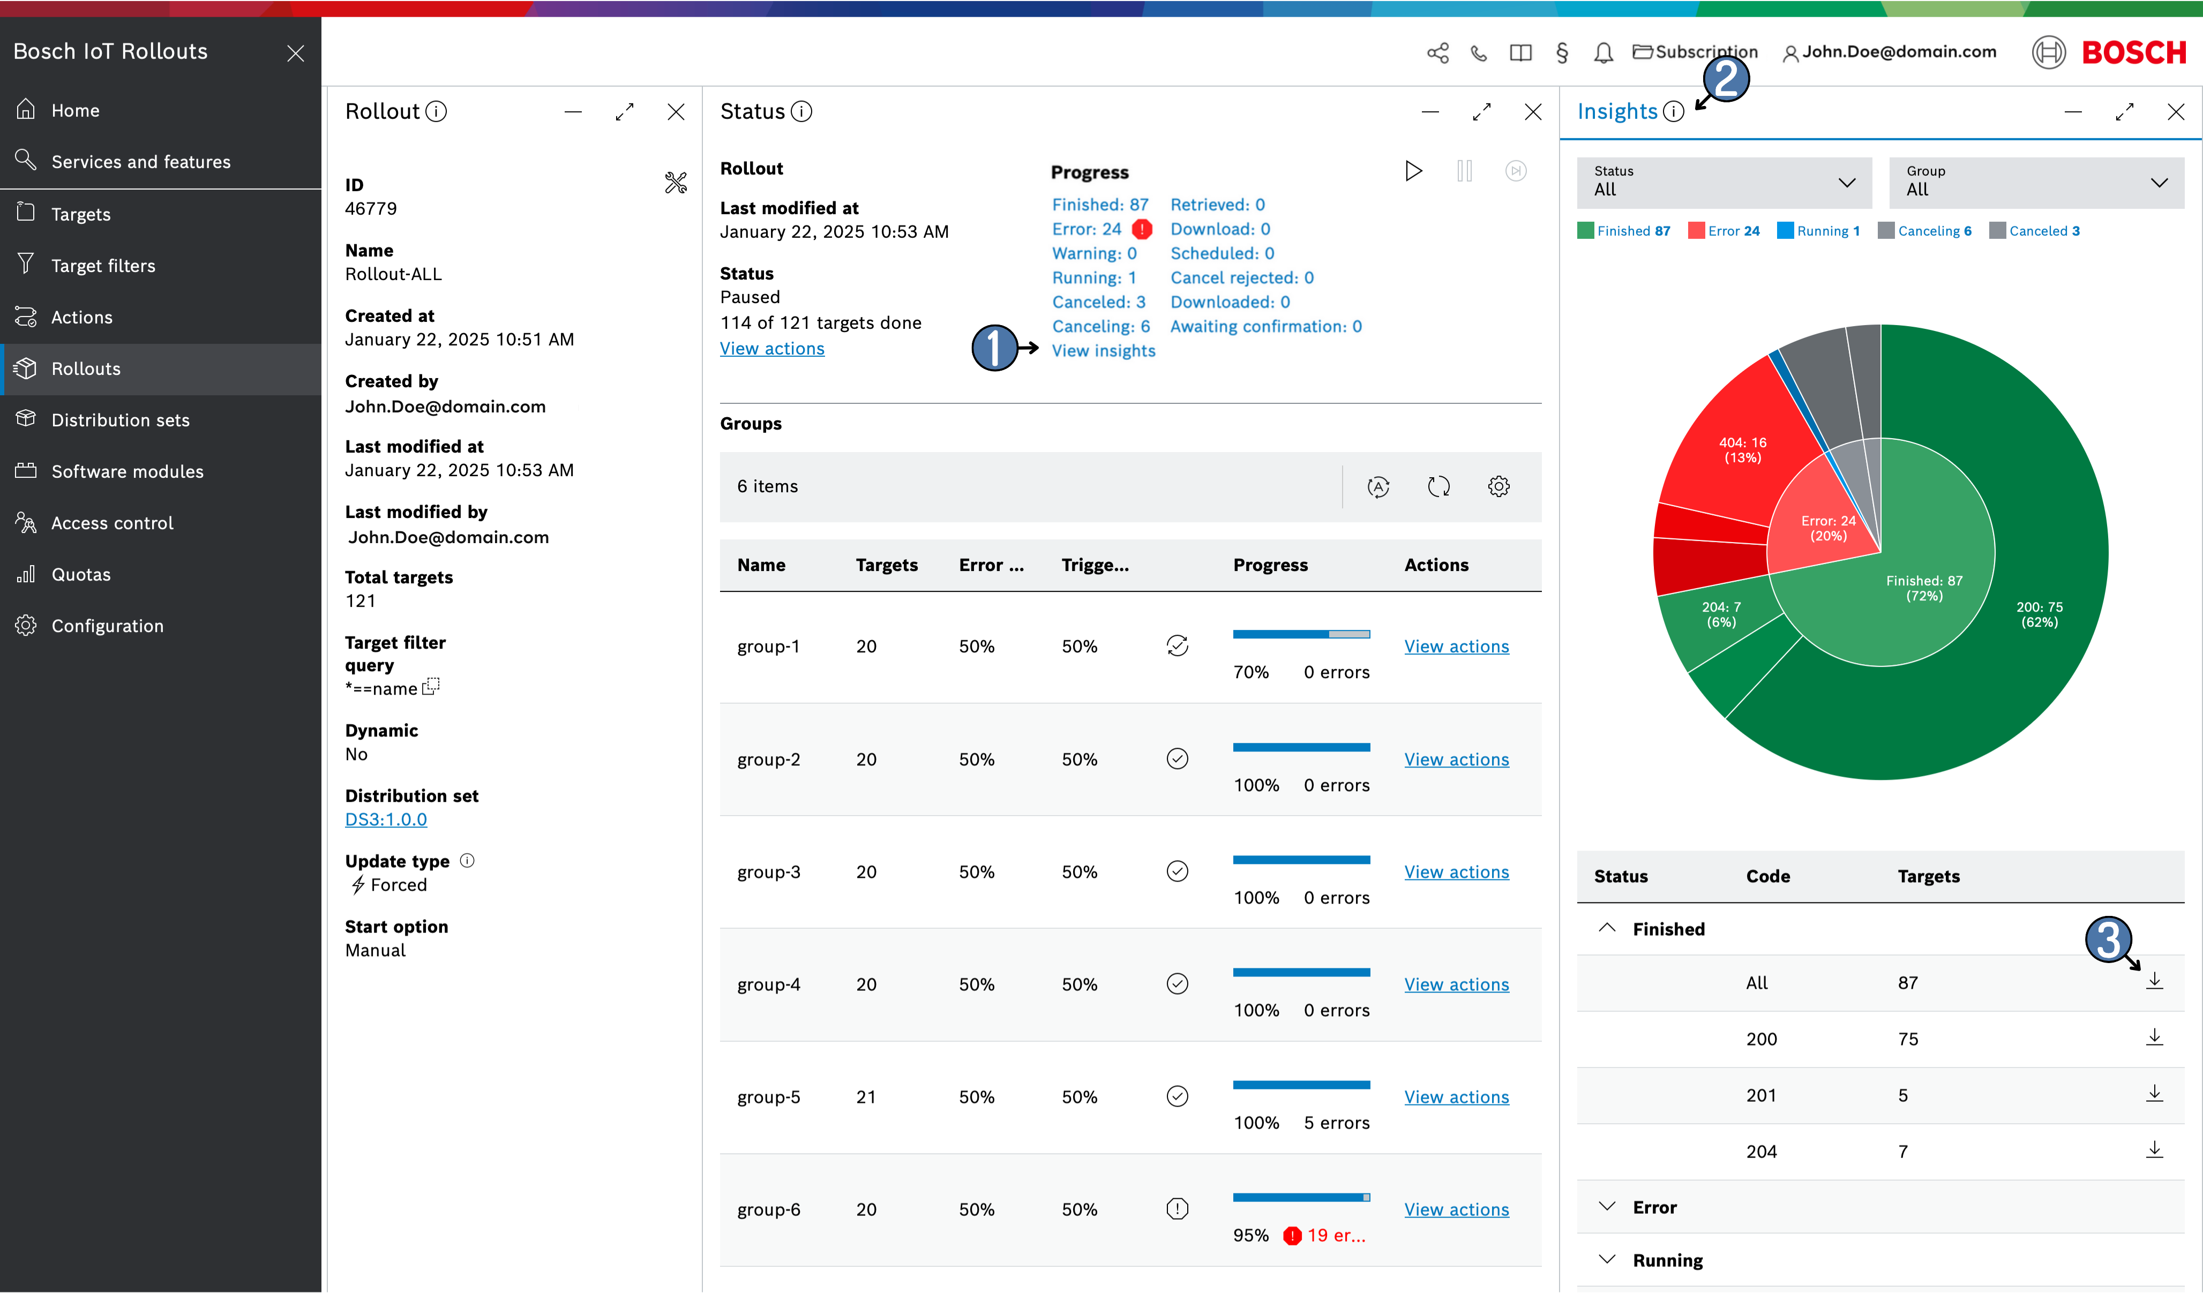This screenshot has width=2203, height=1293.
Task: Click the notifications bell icon
Action: click(1602, 54)
